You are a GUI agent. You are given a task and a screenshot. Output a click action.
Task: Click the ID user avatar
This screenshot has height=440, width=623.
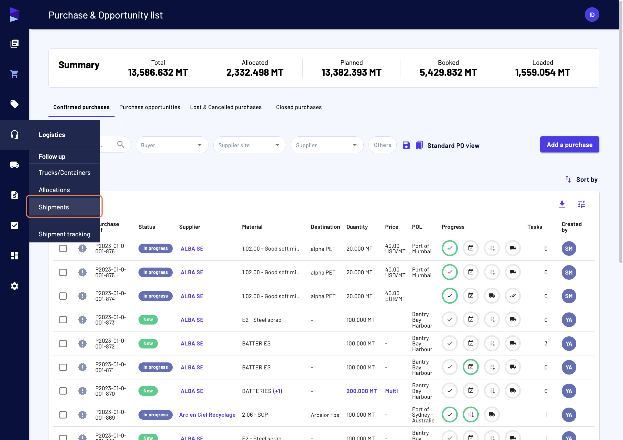point(592,15)
